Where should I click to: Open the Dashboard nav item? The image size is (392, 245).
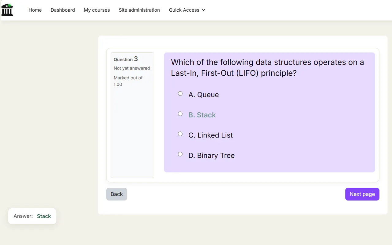click(x=63, y=10)
